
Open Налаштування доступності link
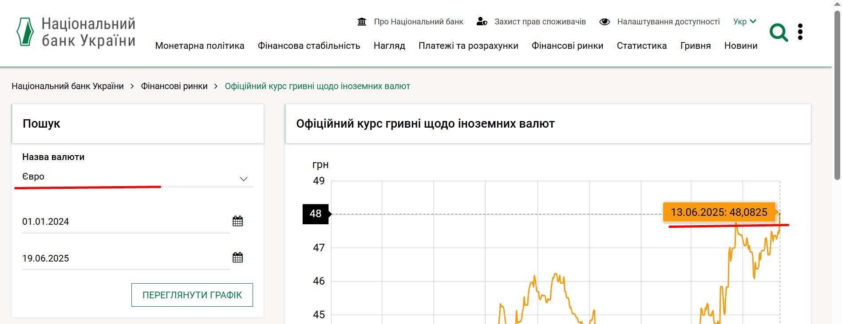pyautogui.click(x=668, y=22)
